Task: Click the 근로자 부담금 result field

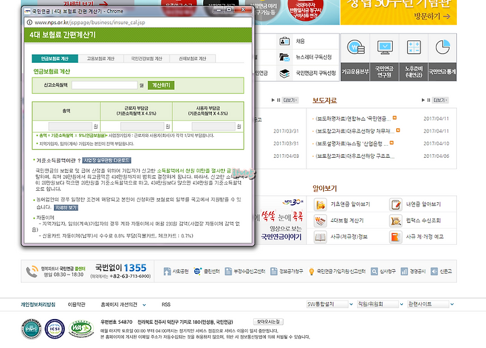Action: pos(142,126)
